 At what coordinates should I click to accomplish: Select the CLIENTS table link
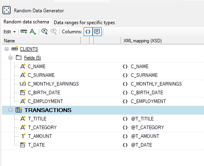[x=29, y=49]
